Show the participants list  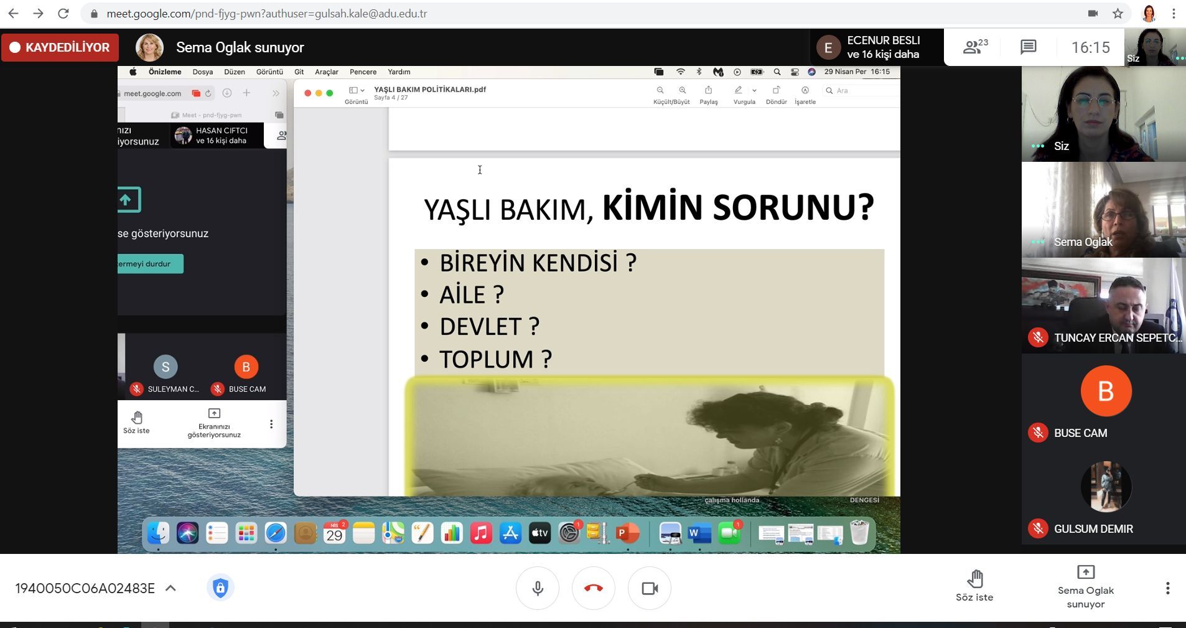click(975, 47)
